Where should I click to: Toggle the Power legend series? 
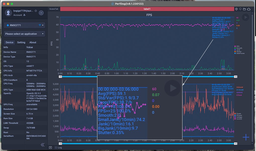coord(238,114)
